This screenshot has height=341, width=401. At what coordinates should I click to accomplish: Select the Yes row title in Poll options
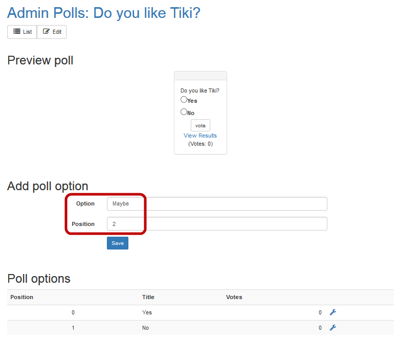147,312
